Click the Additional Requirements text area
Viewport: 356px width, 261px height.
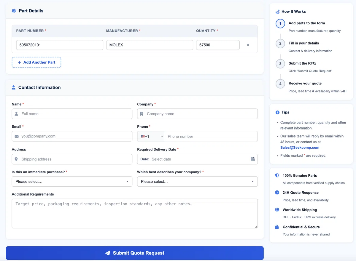click(x=135, y=214)
